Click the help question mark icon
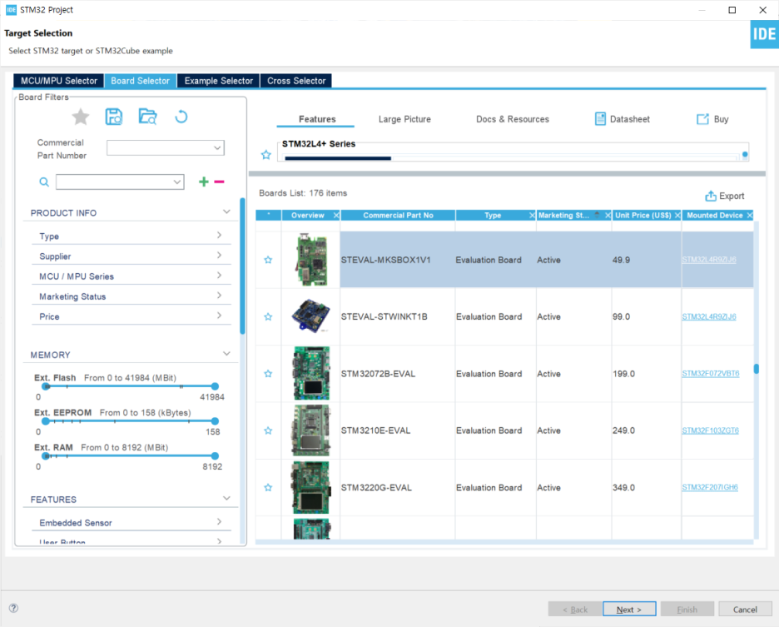This screenshot has width=779, height=627. 14,608
